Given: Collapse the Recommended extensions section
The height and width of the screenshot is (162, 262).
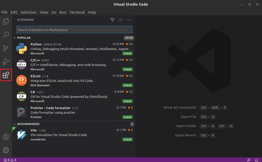Looking at the screenshot, I should (x=15, y=124).
